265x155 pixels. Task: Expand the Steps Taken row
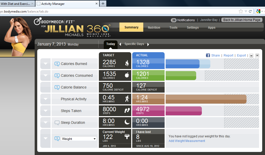coord(45,111)
